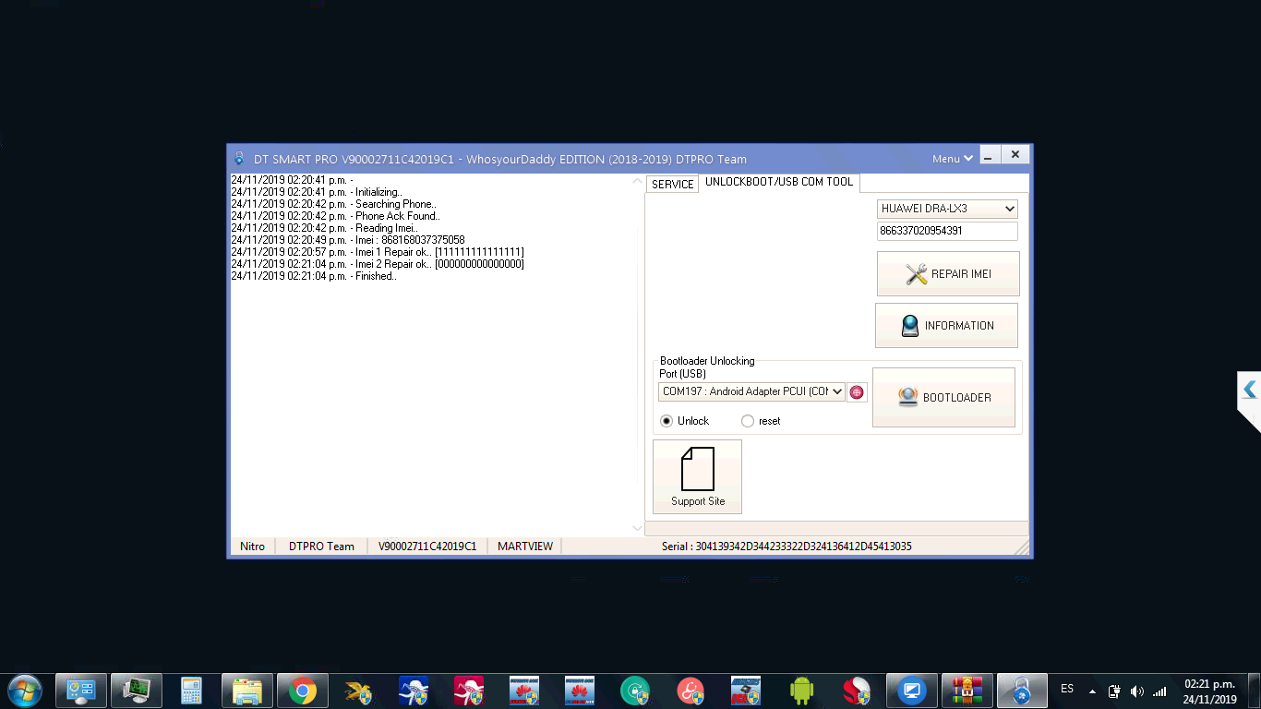Click the Serial number in status bar
The image size is (1261, 709).
coord(787,547)
